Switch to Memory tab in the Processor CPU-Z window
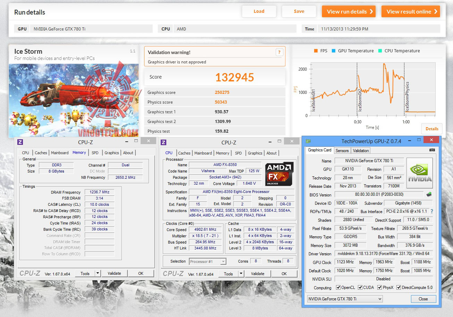 point(223,153)
